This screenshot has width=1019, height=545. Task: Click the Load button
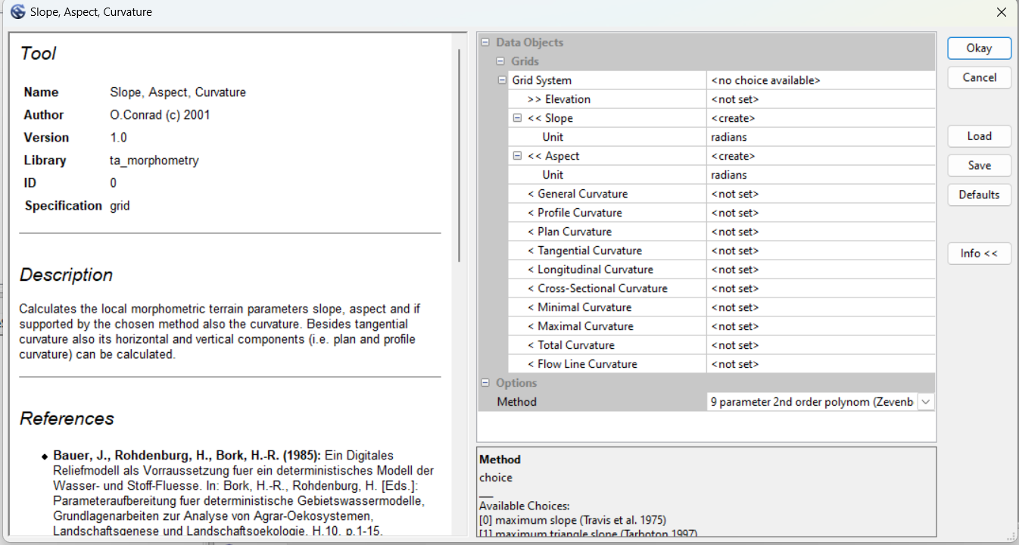click(x=979, y=136)
